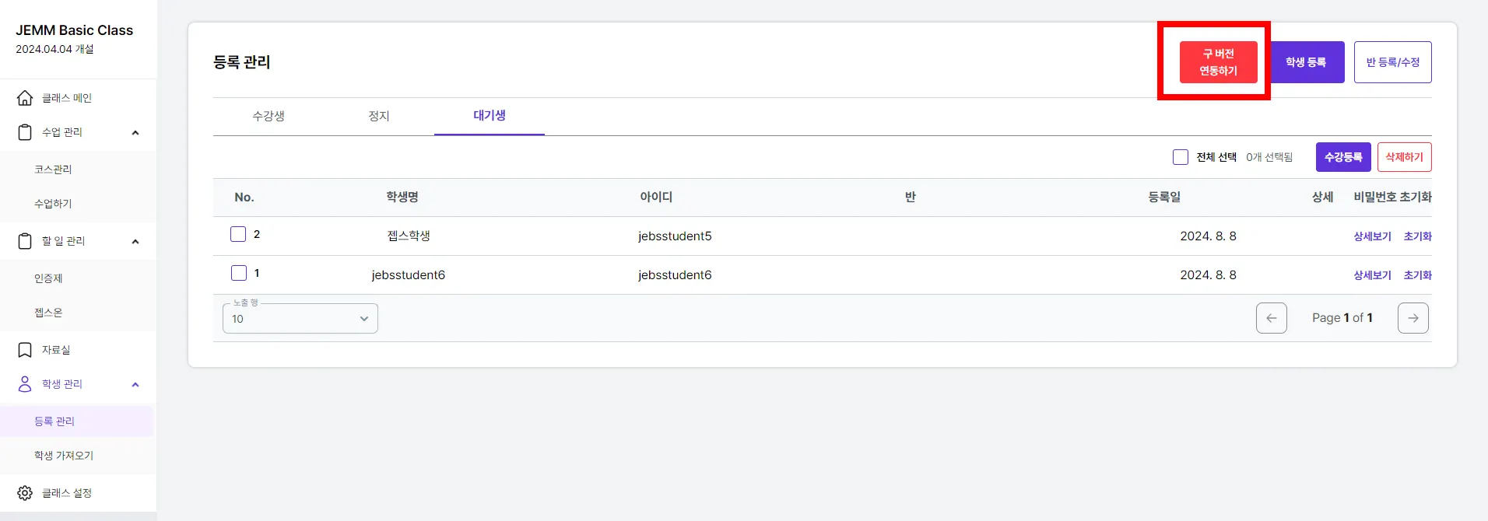Screen dimensions: 1488x521
Task: Click the clipboard icon for 수업 관리
Action: pyautogui.click(x=25, y=132)
